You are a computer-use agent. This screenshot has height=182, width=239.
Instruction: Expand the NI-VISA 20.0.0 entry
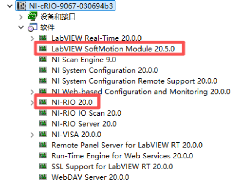(32, 135)
